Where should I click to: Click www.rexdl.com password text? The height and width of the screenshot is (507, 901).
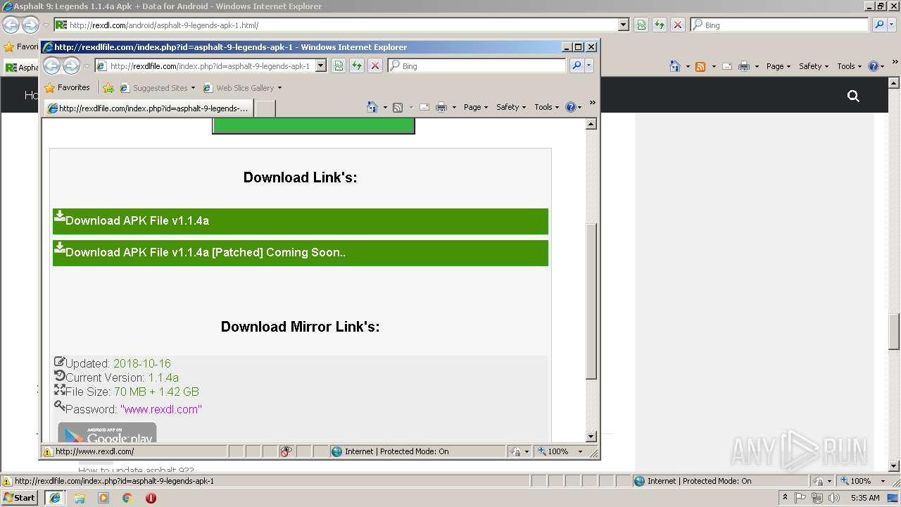tap(160, 409)
